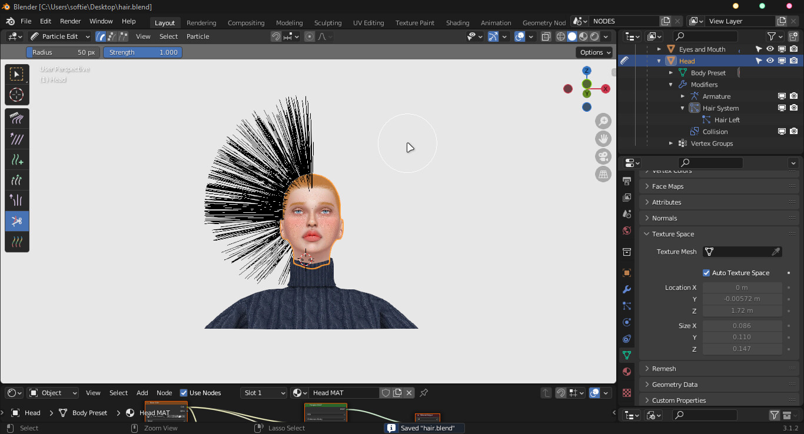Screen dimensions: 804x434
Task: Click the brush Radius slider
Action: [x=64, y=52]
